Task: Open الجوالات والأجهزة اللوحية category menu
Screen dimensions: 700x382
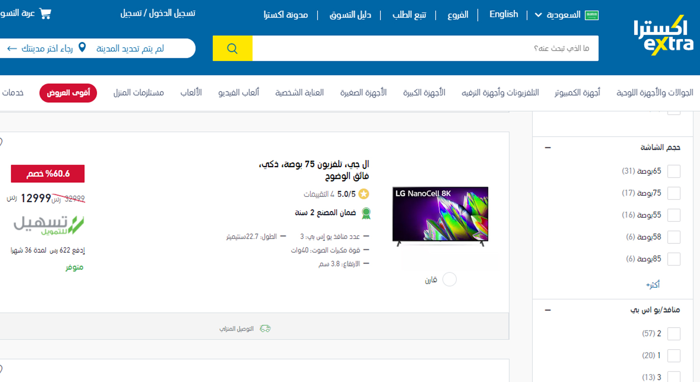Action: (655, 93)
